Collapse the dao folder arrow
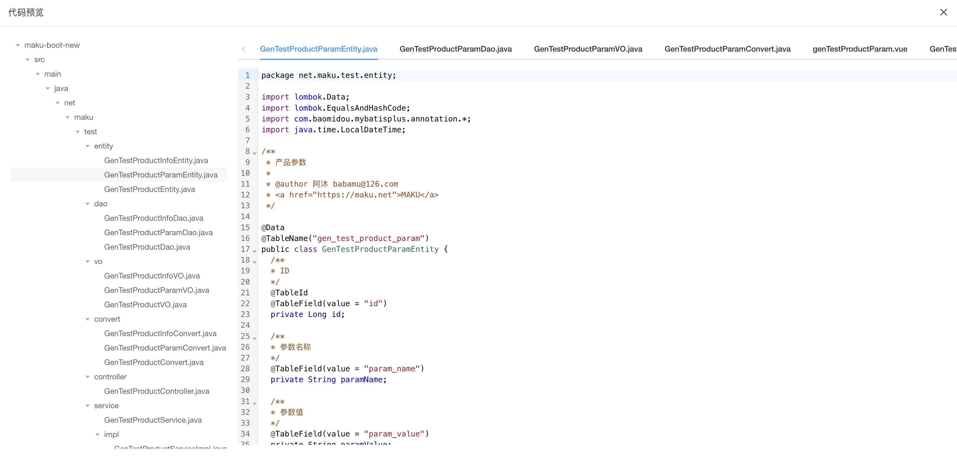Viewport: 957px width, 457px height. [x=88, y=204]
